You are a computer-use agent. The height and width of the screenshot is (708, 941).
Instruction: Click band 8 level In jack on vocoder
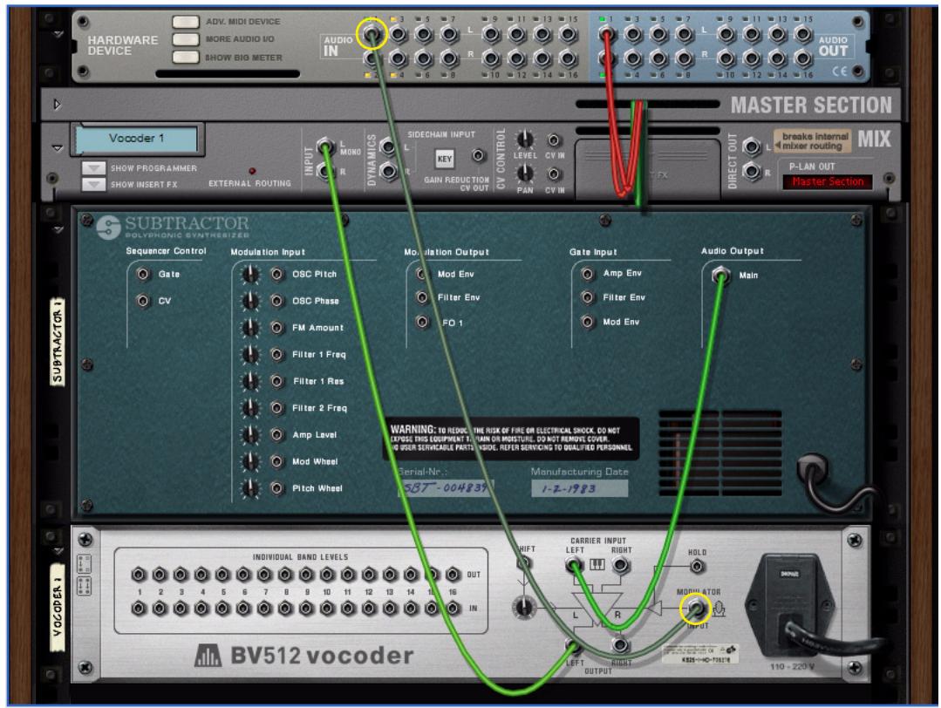pyautogui.click(x=286, y=609)
